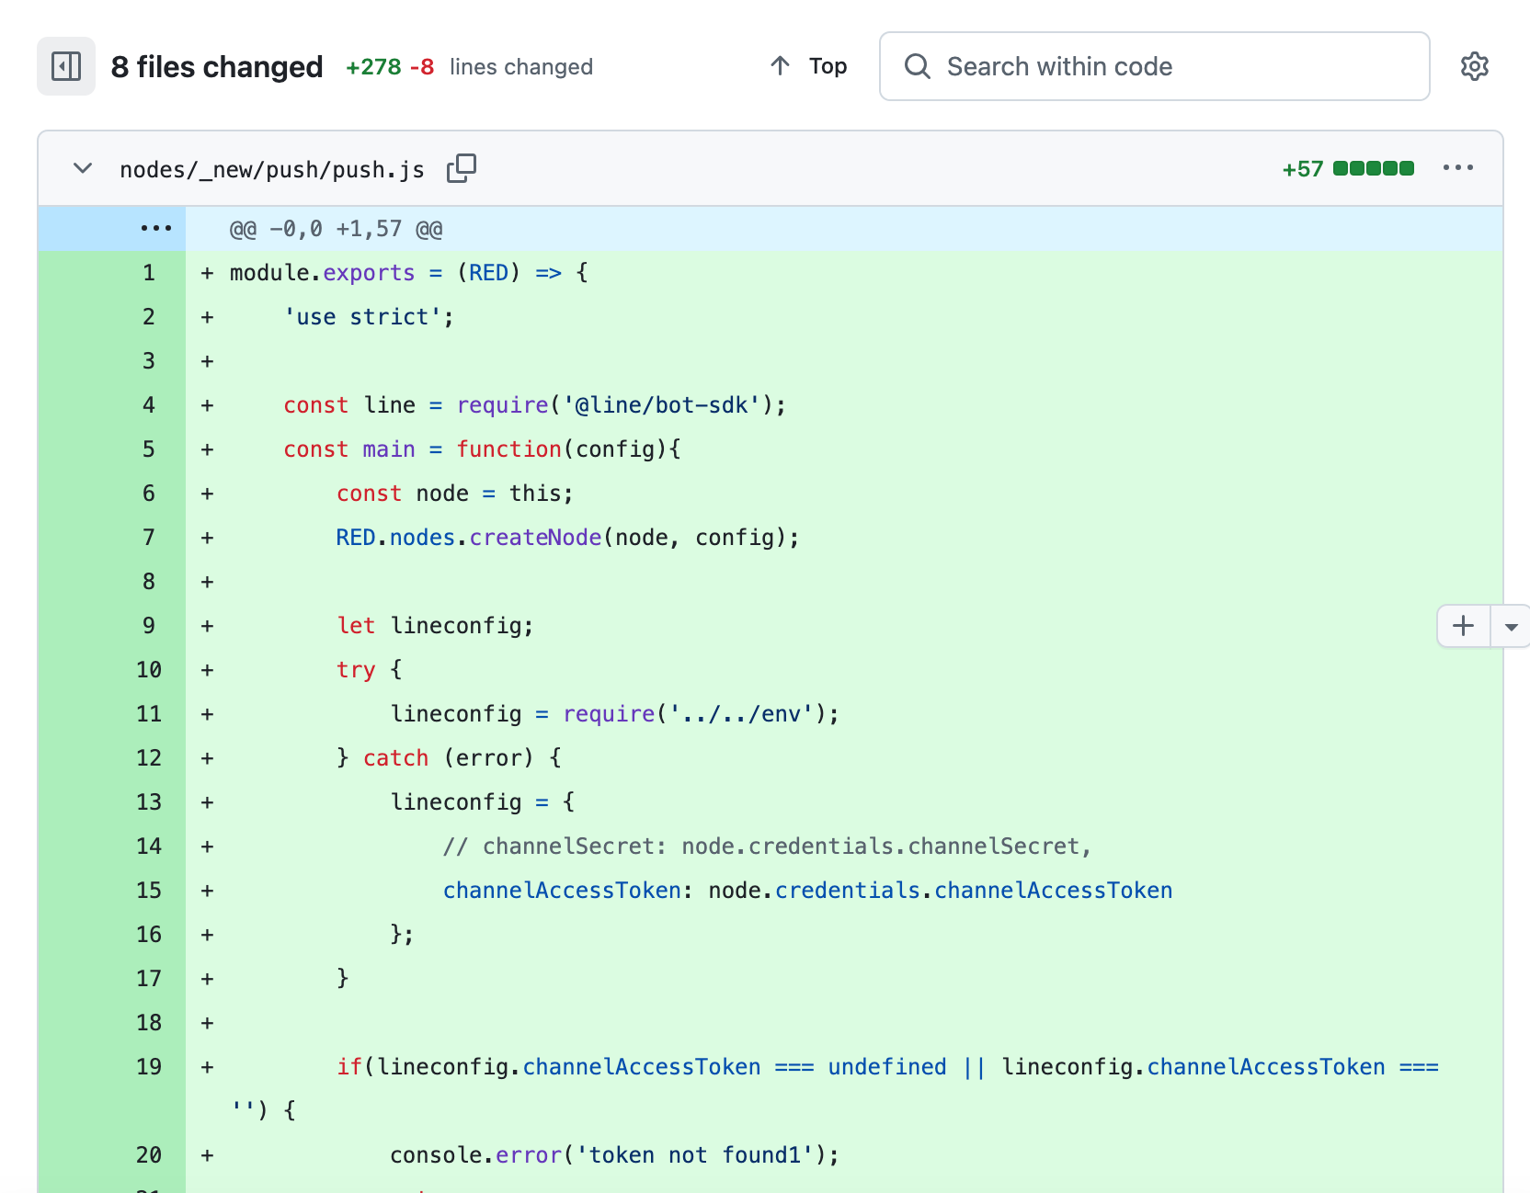The image size is (1530, 1193).
Task: Click '@line/bot-sdk' in the require call
Action: click(662, 405)
